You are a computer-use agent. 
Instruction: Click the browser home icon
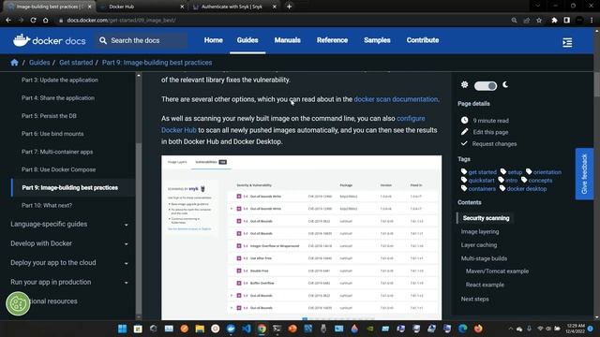46,20
